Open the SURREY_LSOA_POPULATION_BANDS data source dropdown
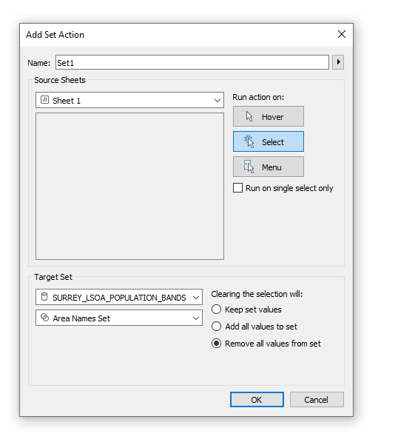 (119, 297)
